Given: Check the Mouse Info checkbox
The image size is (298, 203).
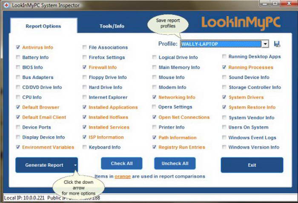Looking at the screenshot, I should click(154, 77).
